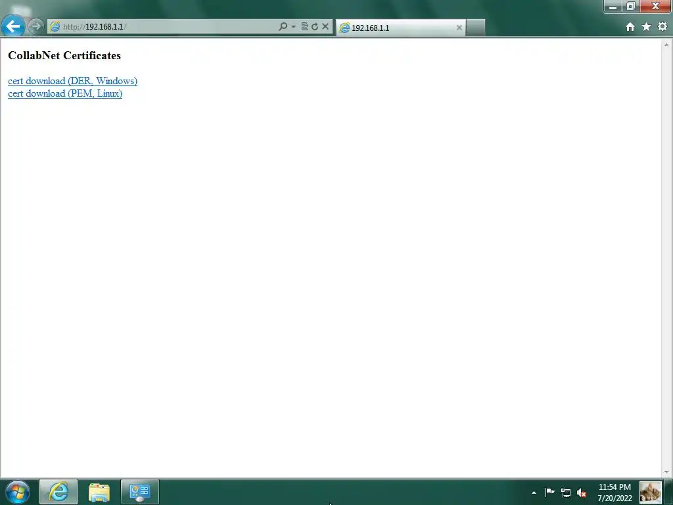Click the Internet Explorer page icon in address bar

[55, 26]
